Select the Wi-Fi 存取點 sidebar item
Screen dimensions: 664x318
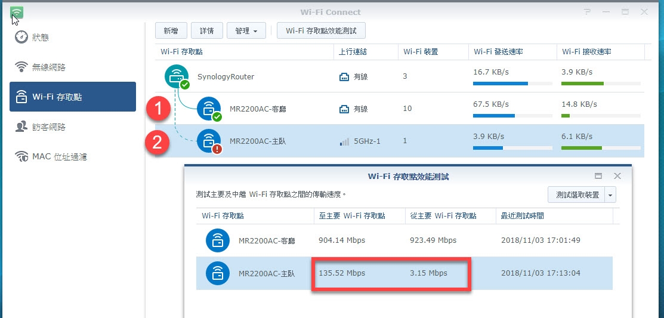(73, 97)
